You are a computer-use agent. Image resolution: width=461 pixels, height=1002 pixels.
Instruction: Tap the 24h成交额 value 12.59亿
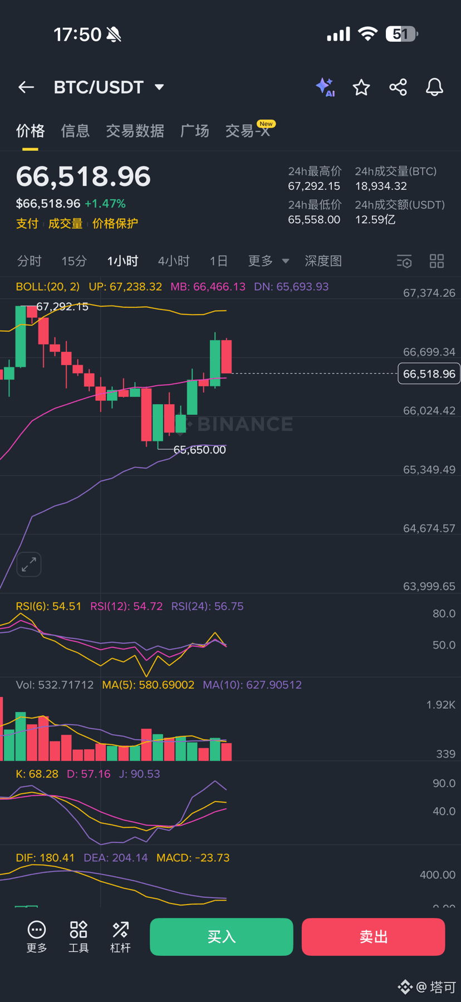[375, 220]
